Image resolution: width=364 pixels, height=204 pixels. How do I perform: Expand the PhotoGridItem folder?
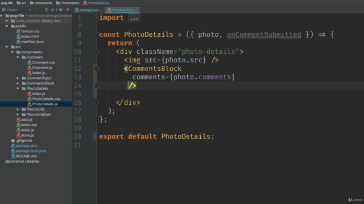(18, 114)
